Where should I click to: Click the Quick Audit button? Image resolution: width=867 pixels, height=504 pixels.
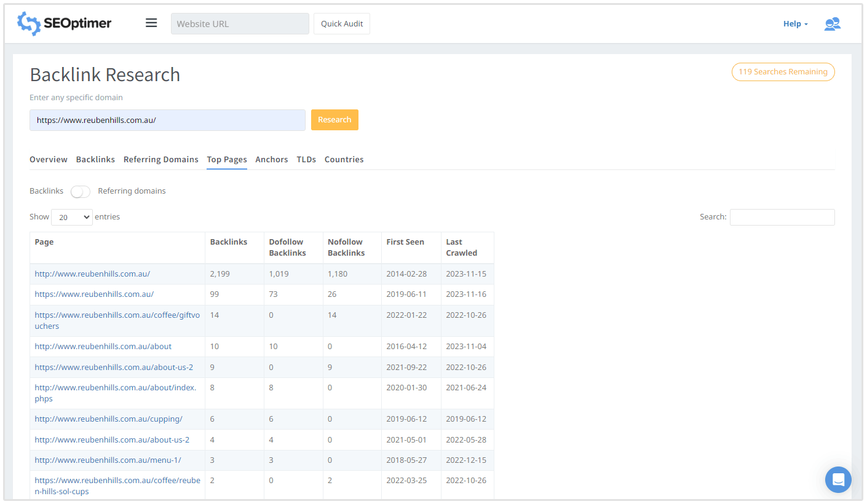click(342, 24)
